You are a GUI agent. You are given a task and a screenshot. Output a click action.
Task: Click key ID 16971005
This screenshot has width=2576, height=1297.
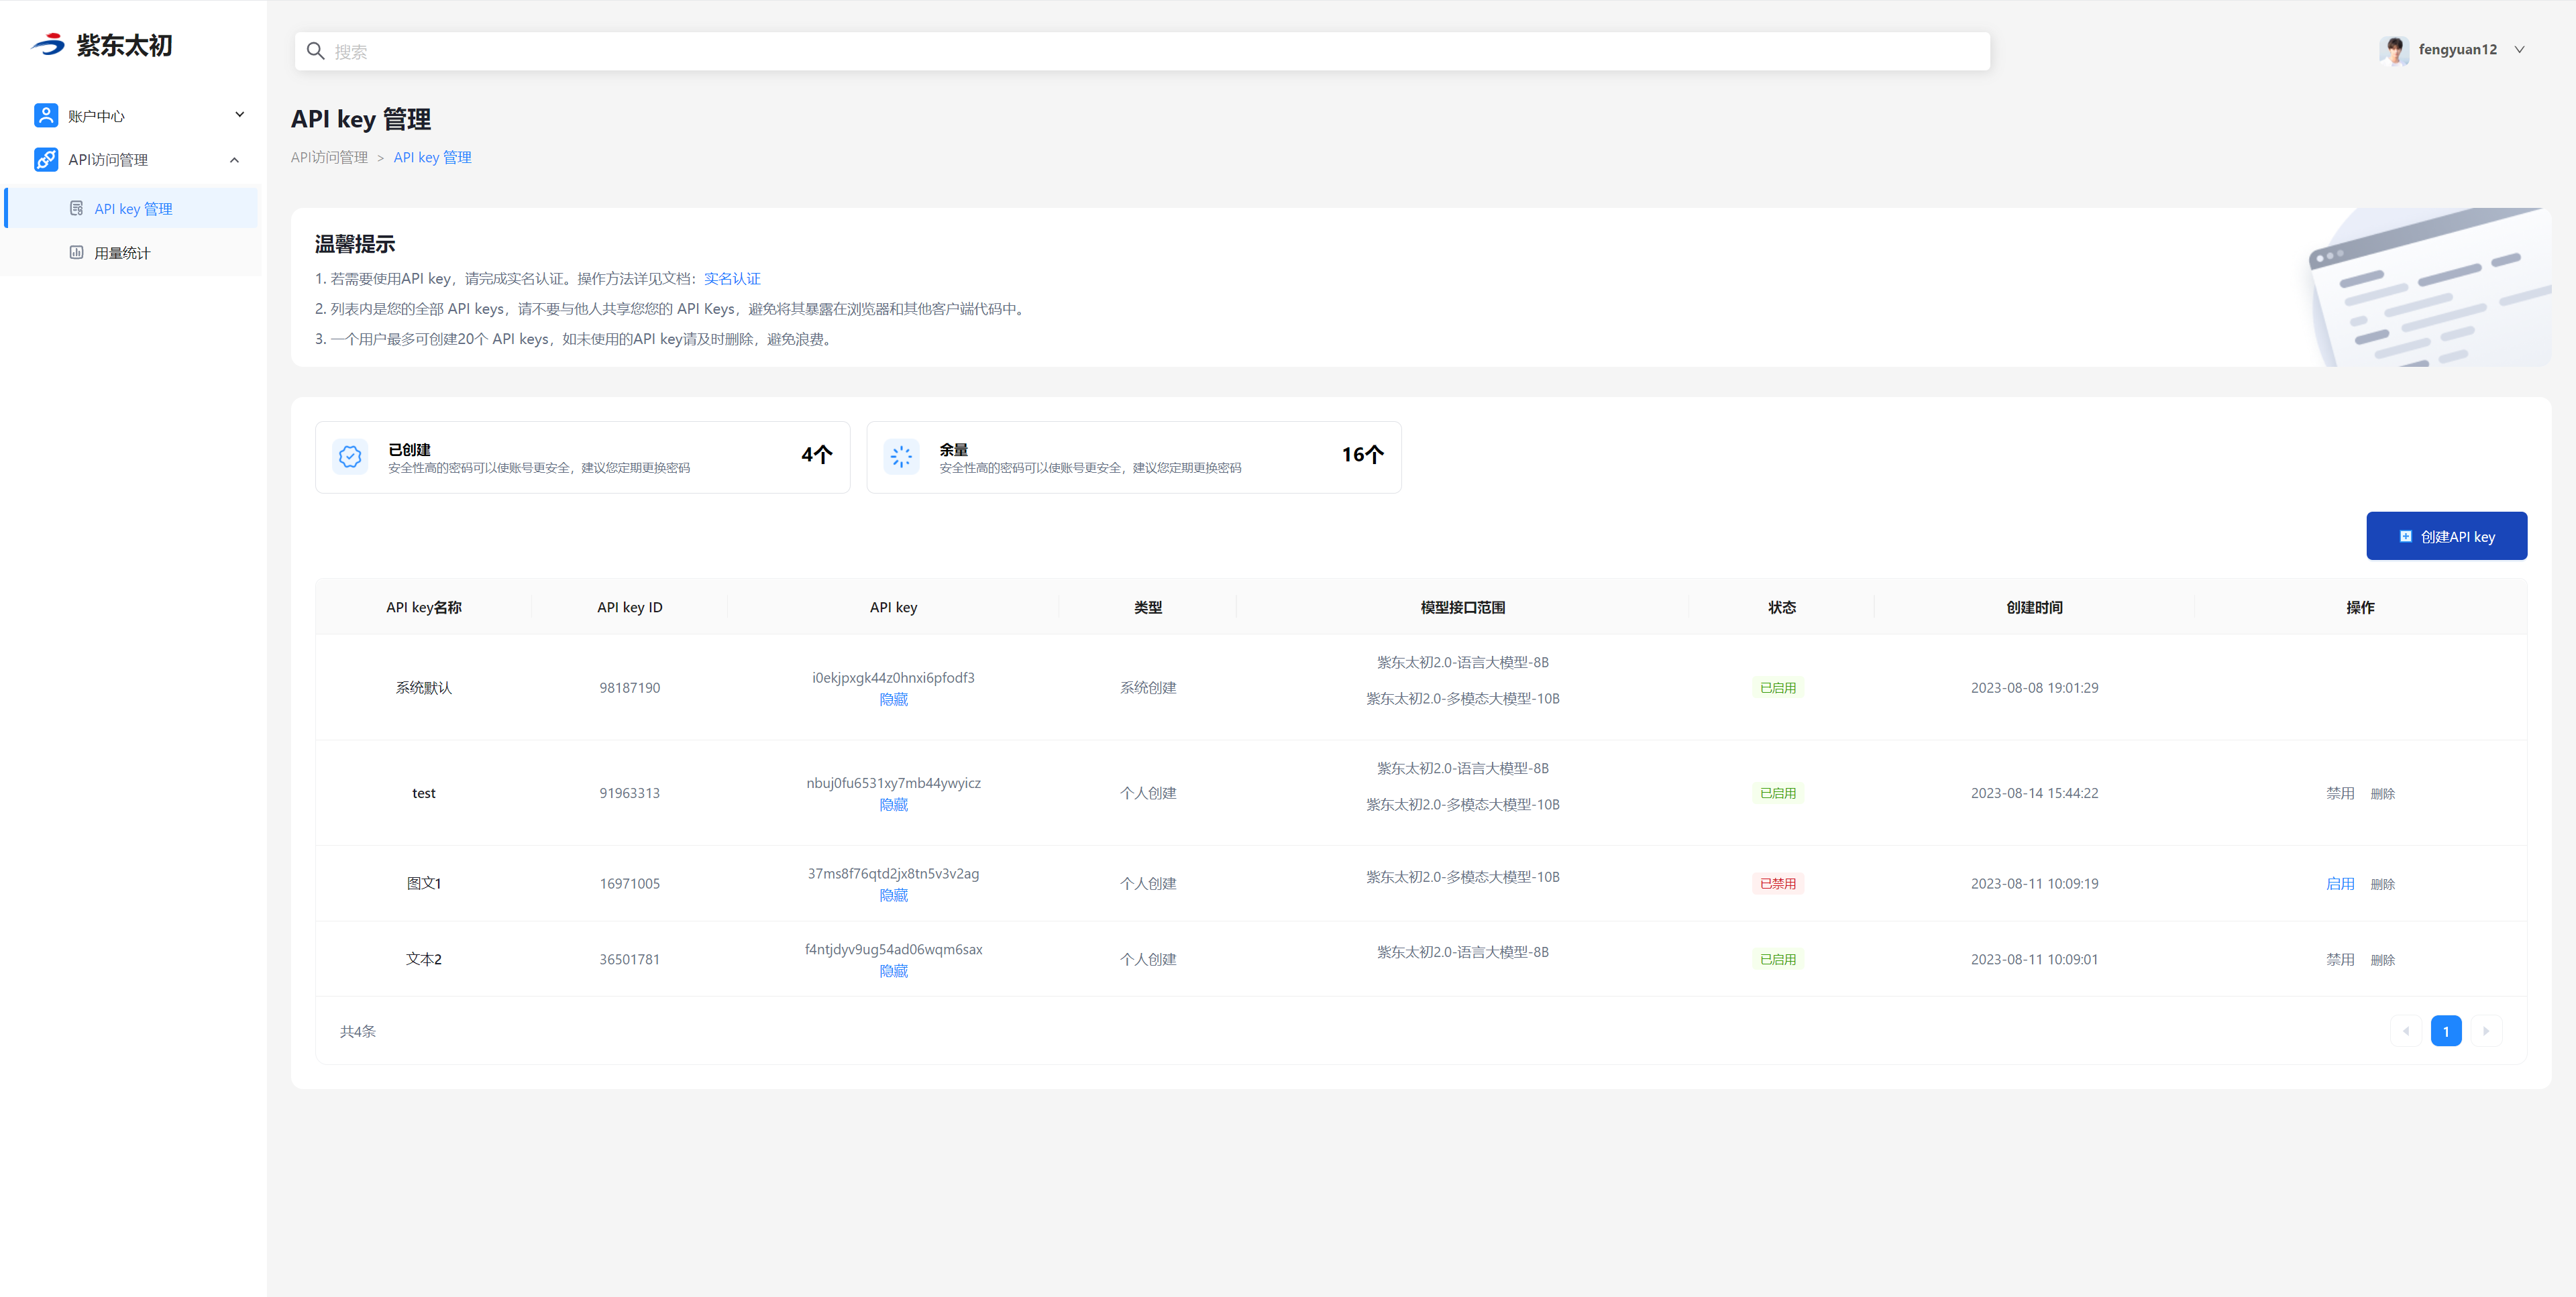pyautogui.click(x=630, y=884)
